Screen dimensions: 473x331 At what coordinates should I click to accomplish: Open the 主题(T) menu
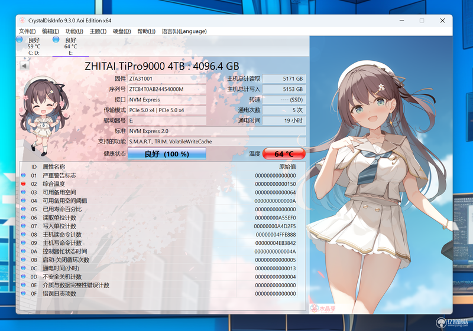point(98,31)
